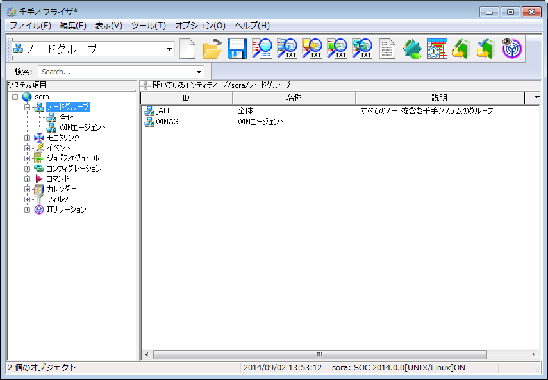Click the カレンダー tree icon
548x380 pixels.
coord(39,189)
